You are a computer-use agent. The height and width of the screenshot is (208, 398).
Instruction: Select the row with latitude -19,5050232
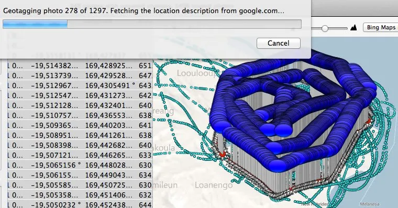[x=80, y=204]
